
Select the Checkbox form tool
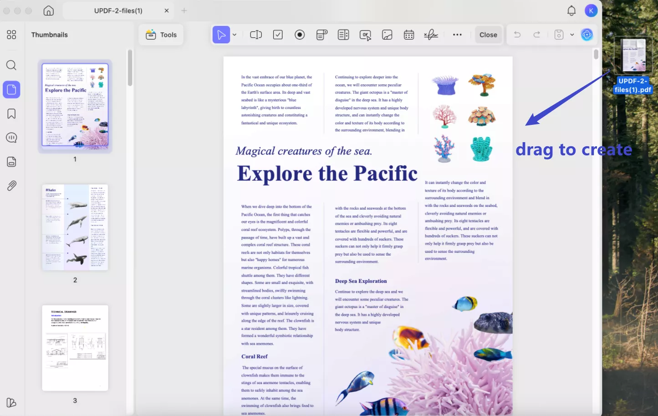(x=278, y=34)
